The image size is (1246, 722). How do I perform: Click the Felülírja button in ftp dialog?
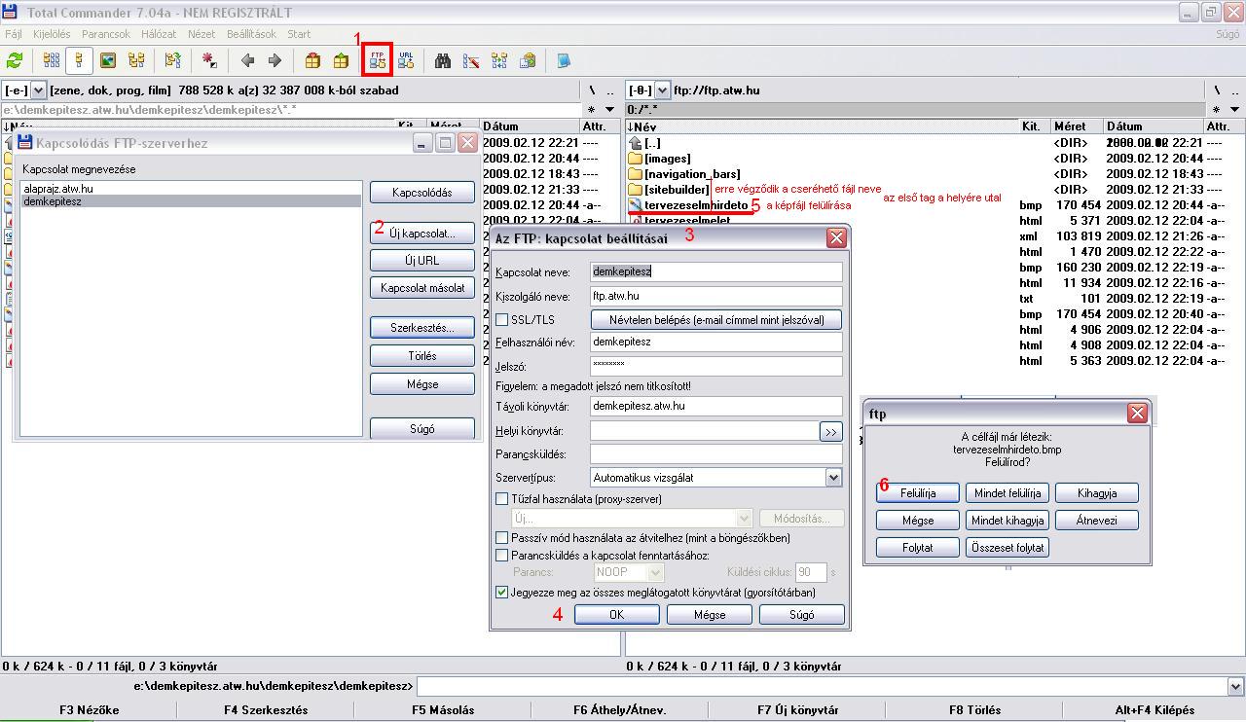917,493
